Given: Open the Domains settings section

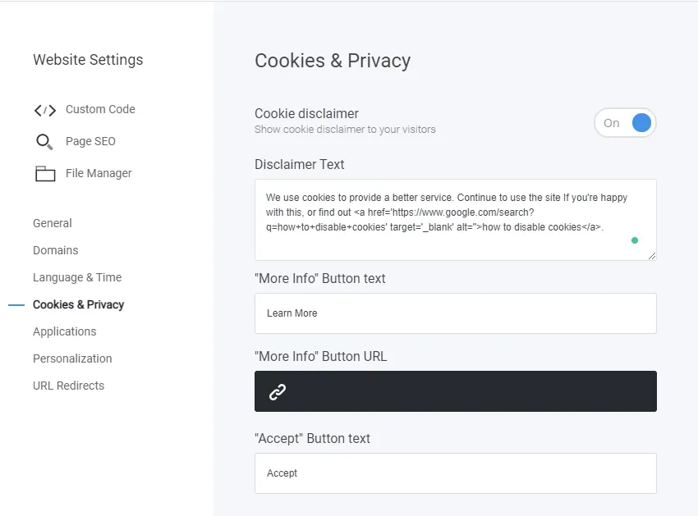Looking at the screenshot, I should 54,250.
